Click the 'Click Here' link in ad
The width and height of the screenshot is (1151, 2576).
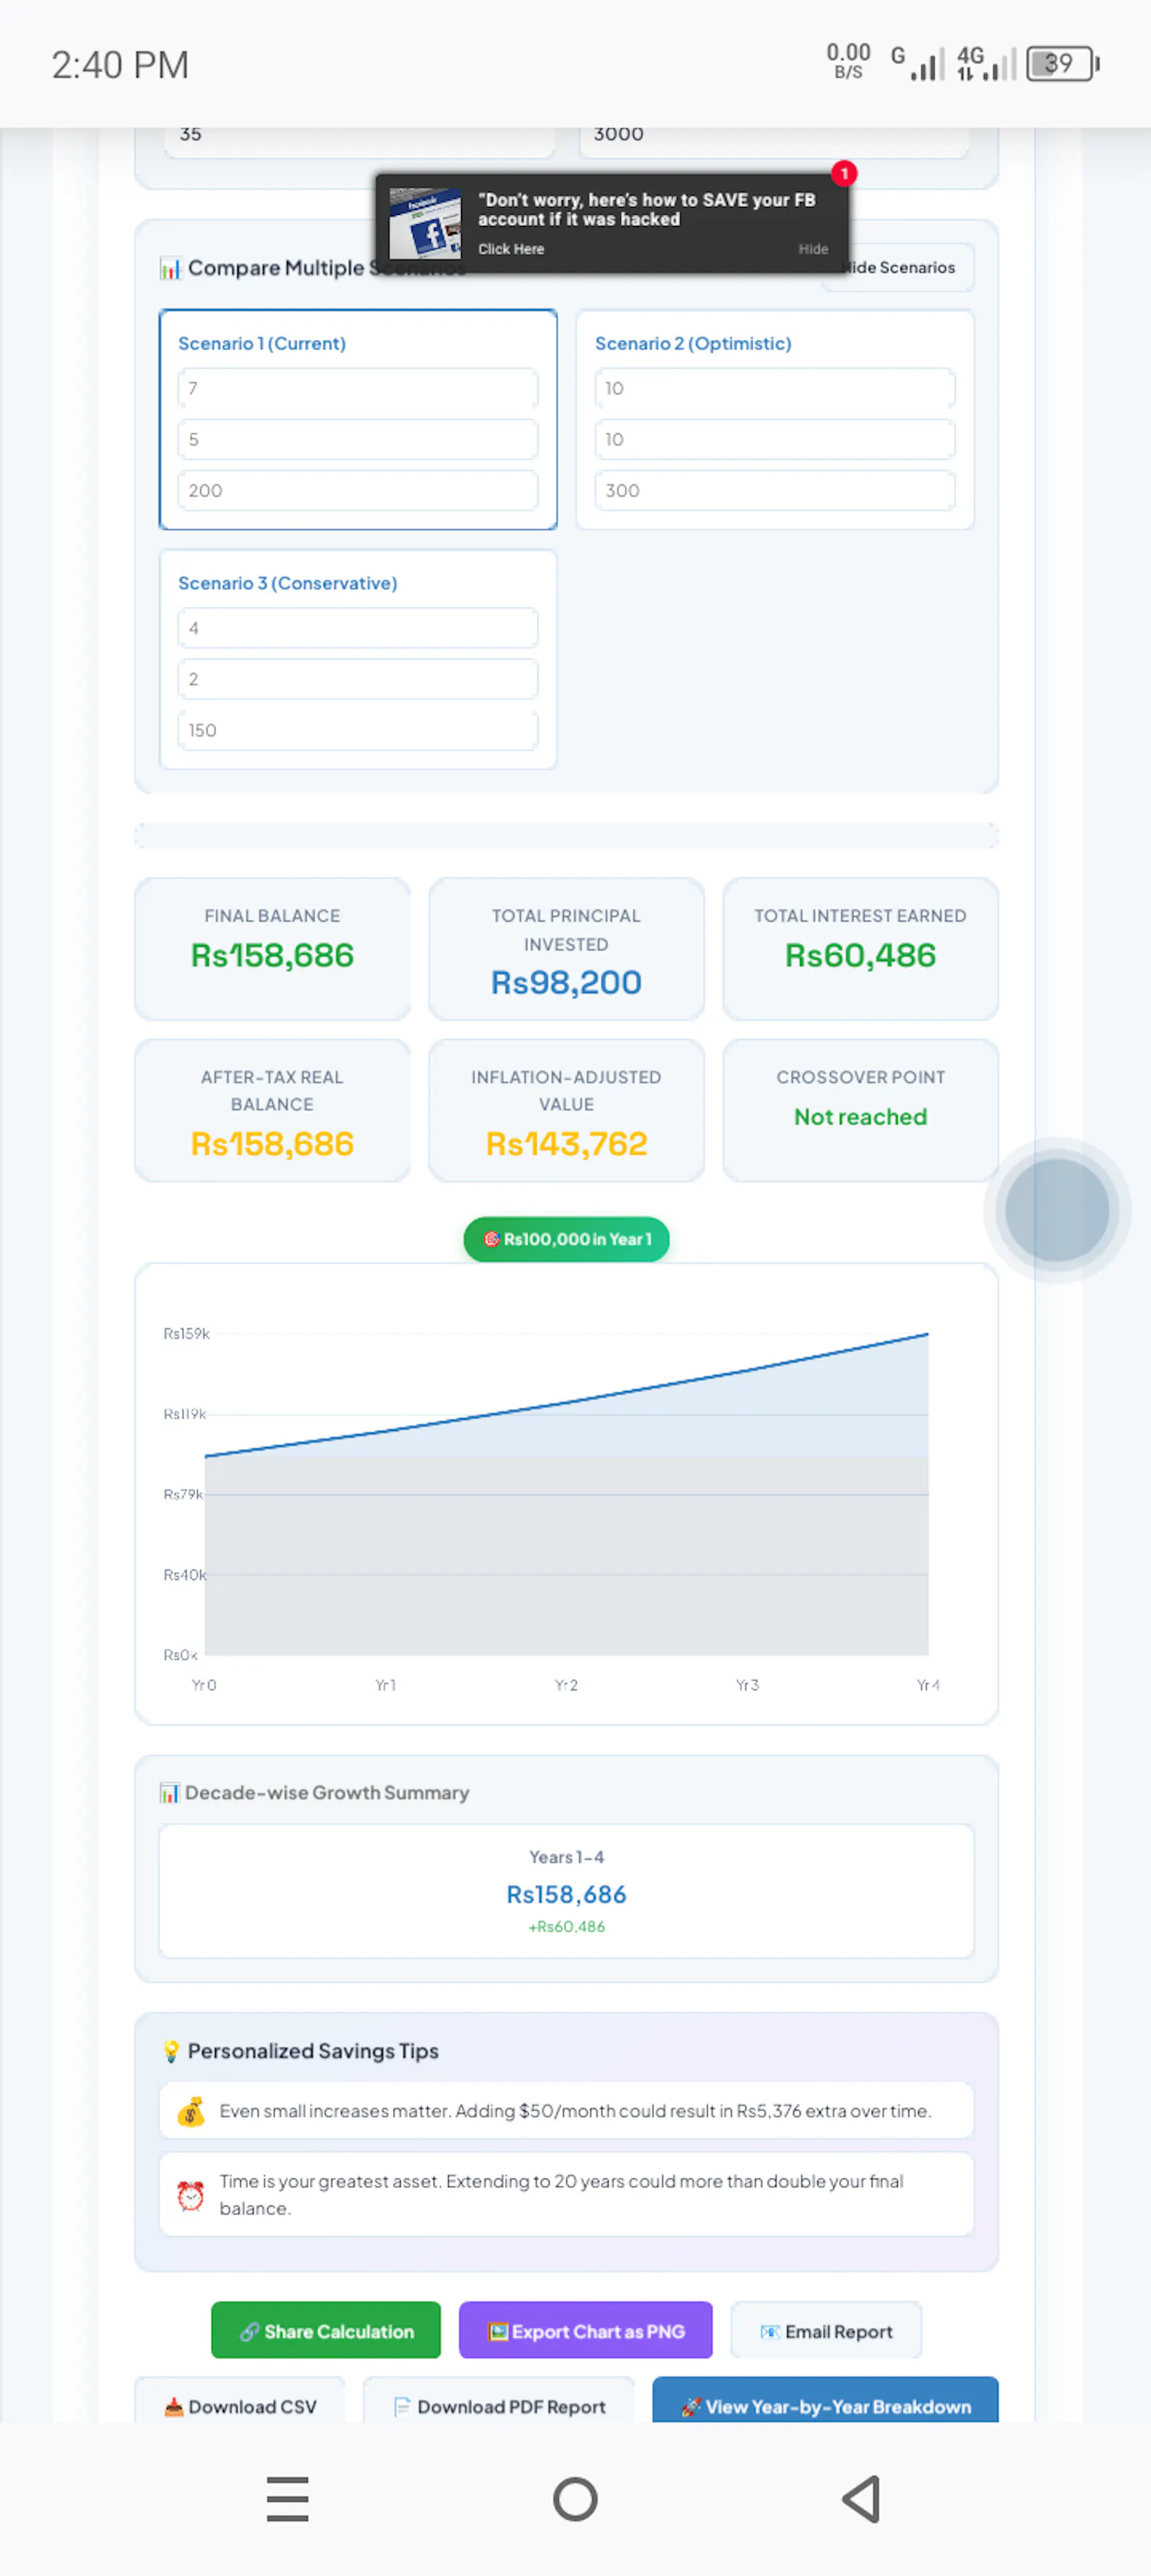511,249
